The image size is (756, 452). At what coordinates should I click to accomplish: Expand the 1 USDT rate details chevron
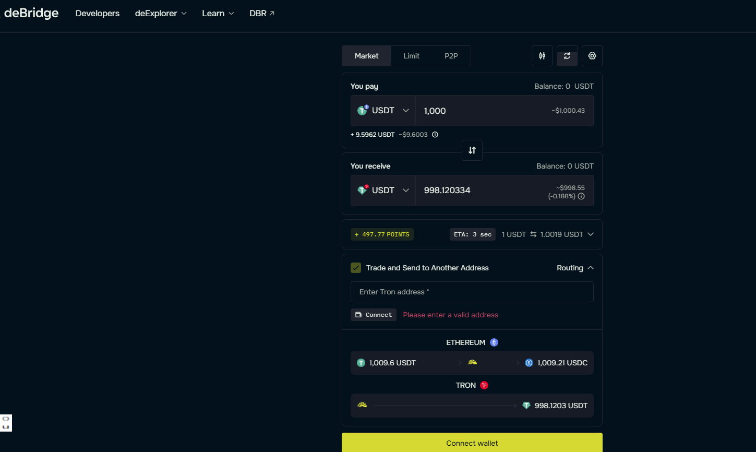pos(591,234)
